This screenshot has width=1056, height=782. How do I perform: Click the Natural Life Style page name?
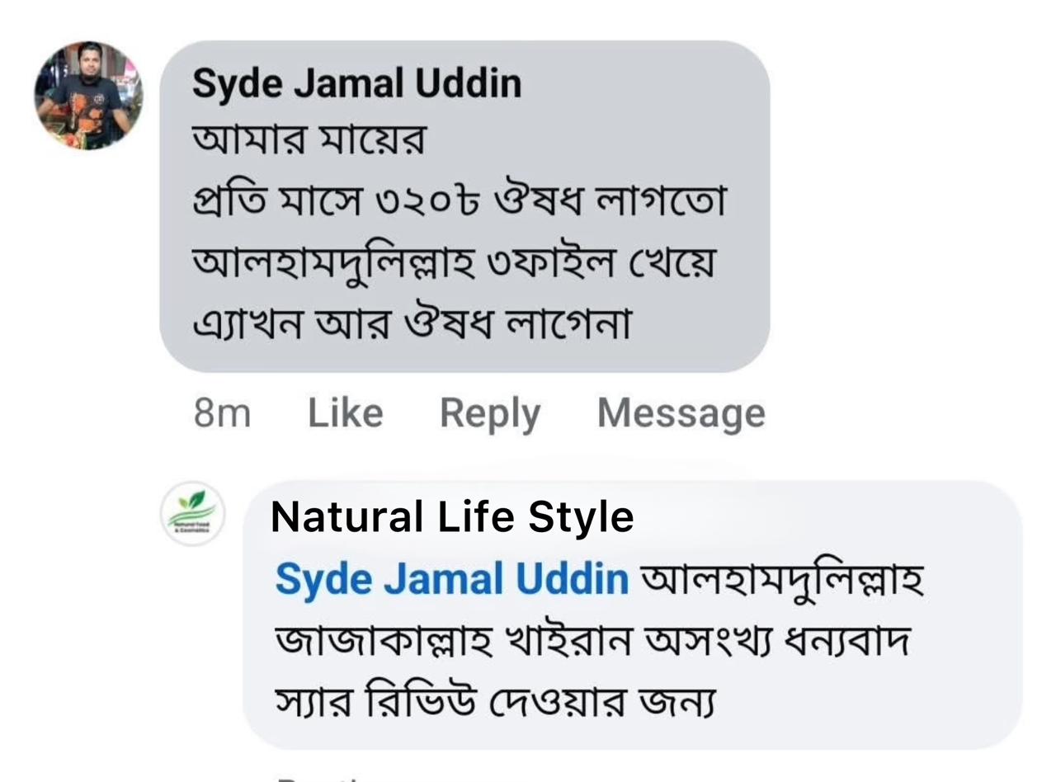click(x=452, y=517)
